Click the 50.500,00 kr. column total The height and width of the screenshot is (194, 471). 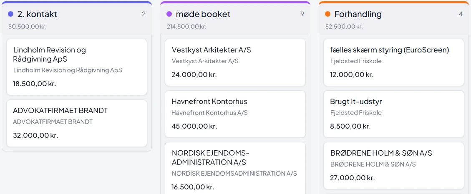pos(28,26)
